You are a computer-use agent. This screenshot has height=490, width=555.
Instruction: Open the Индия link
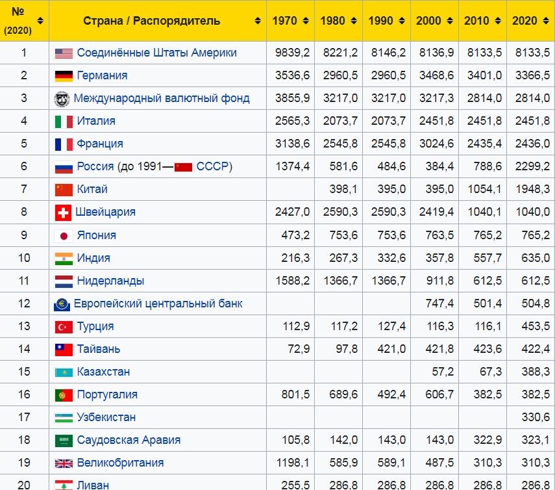tap(93, 257)
